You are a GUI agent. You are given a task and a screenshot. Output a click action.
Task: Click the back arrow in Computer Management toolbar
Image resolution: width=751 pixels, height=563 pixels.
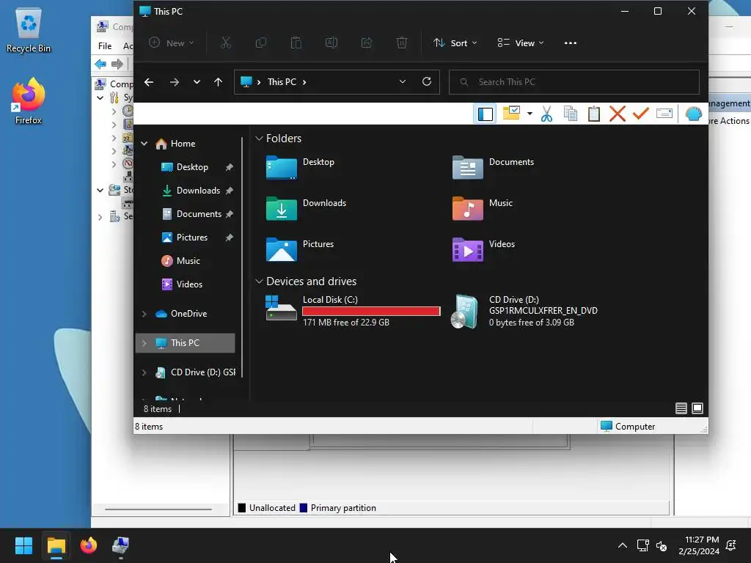click(x=100, y=64)
